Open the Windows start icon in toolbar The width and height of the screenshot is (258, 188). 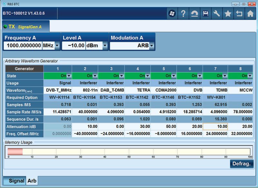172,14
